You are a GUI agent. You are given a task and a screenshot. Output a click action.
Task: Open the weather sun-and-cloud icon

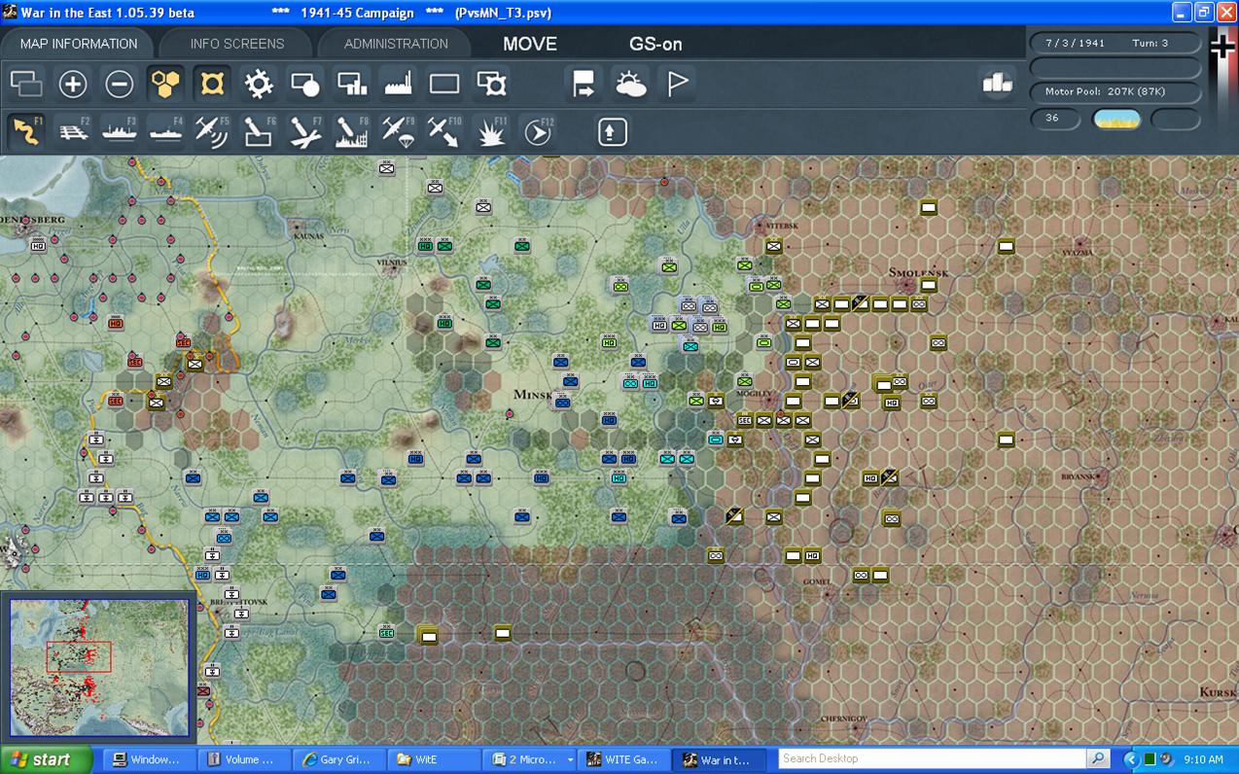630,84
